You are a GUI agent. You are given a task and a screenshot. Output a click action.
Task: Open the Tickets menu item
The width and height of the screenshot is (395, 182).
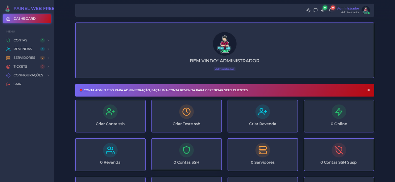point(27,67)
